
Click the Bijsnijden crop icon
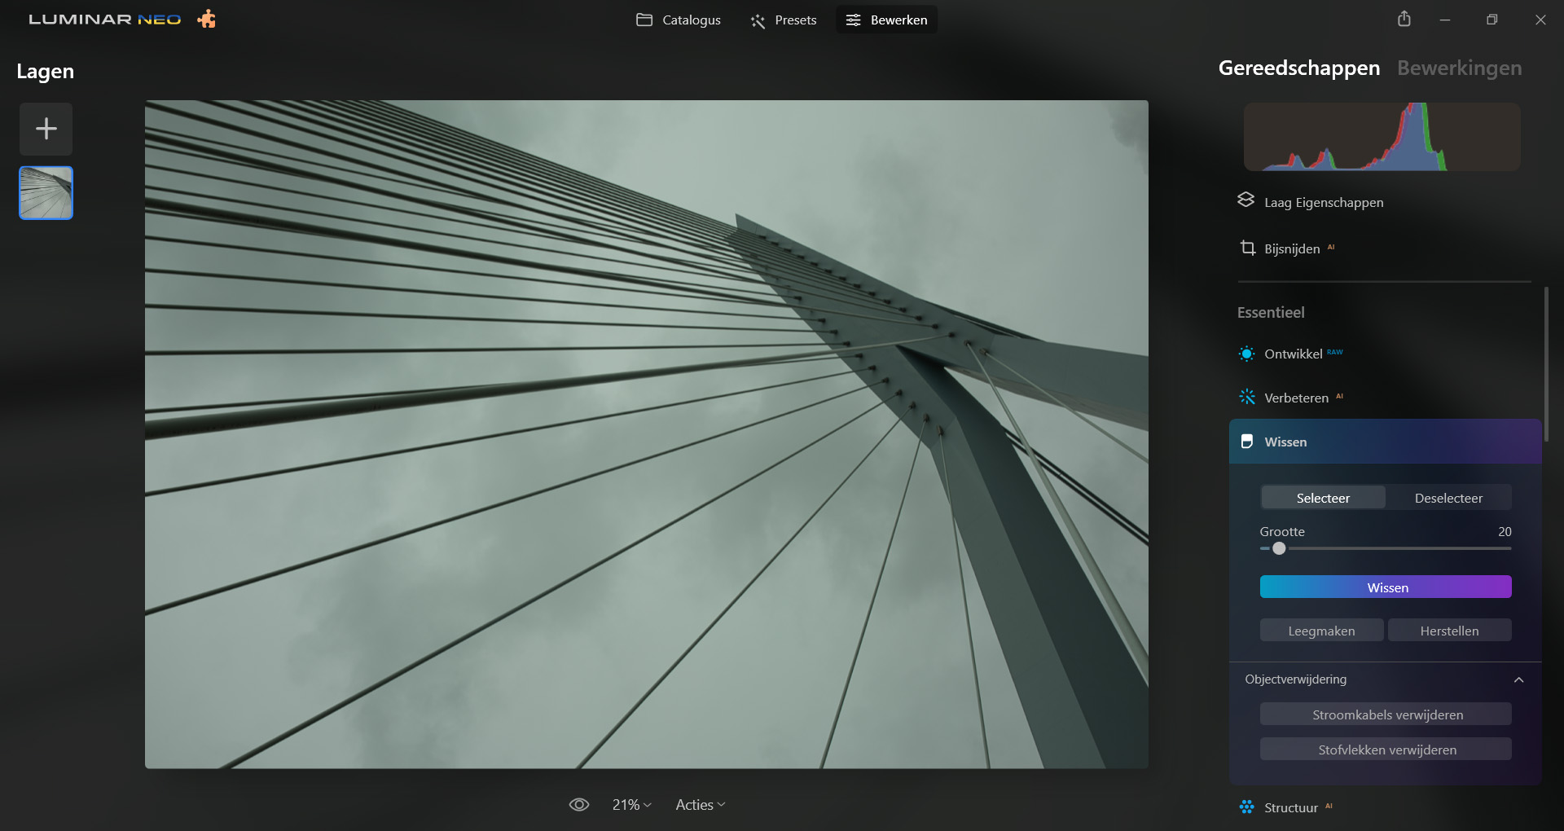click(x=1247, y=248)
